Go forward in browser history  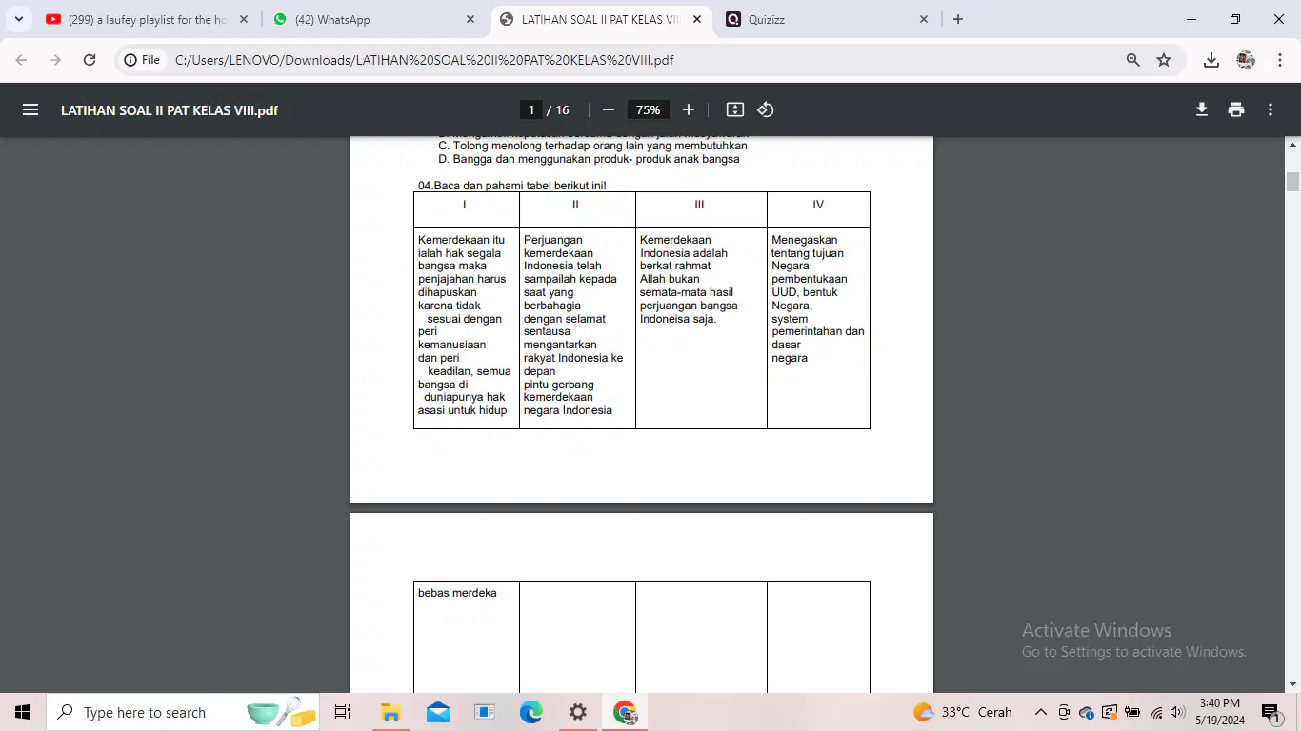click(55, 60)
